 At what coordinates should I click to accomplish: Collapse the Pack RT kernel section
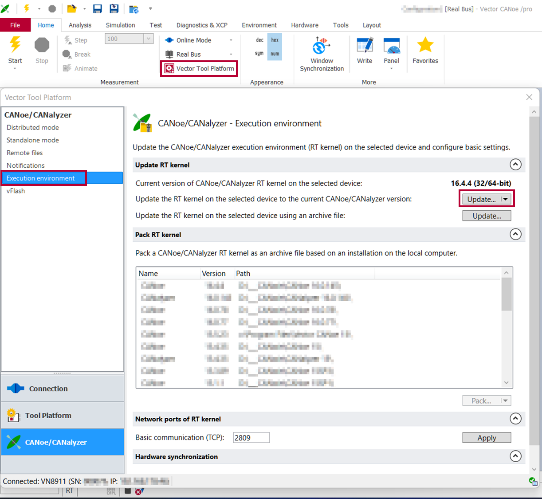515,234
